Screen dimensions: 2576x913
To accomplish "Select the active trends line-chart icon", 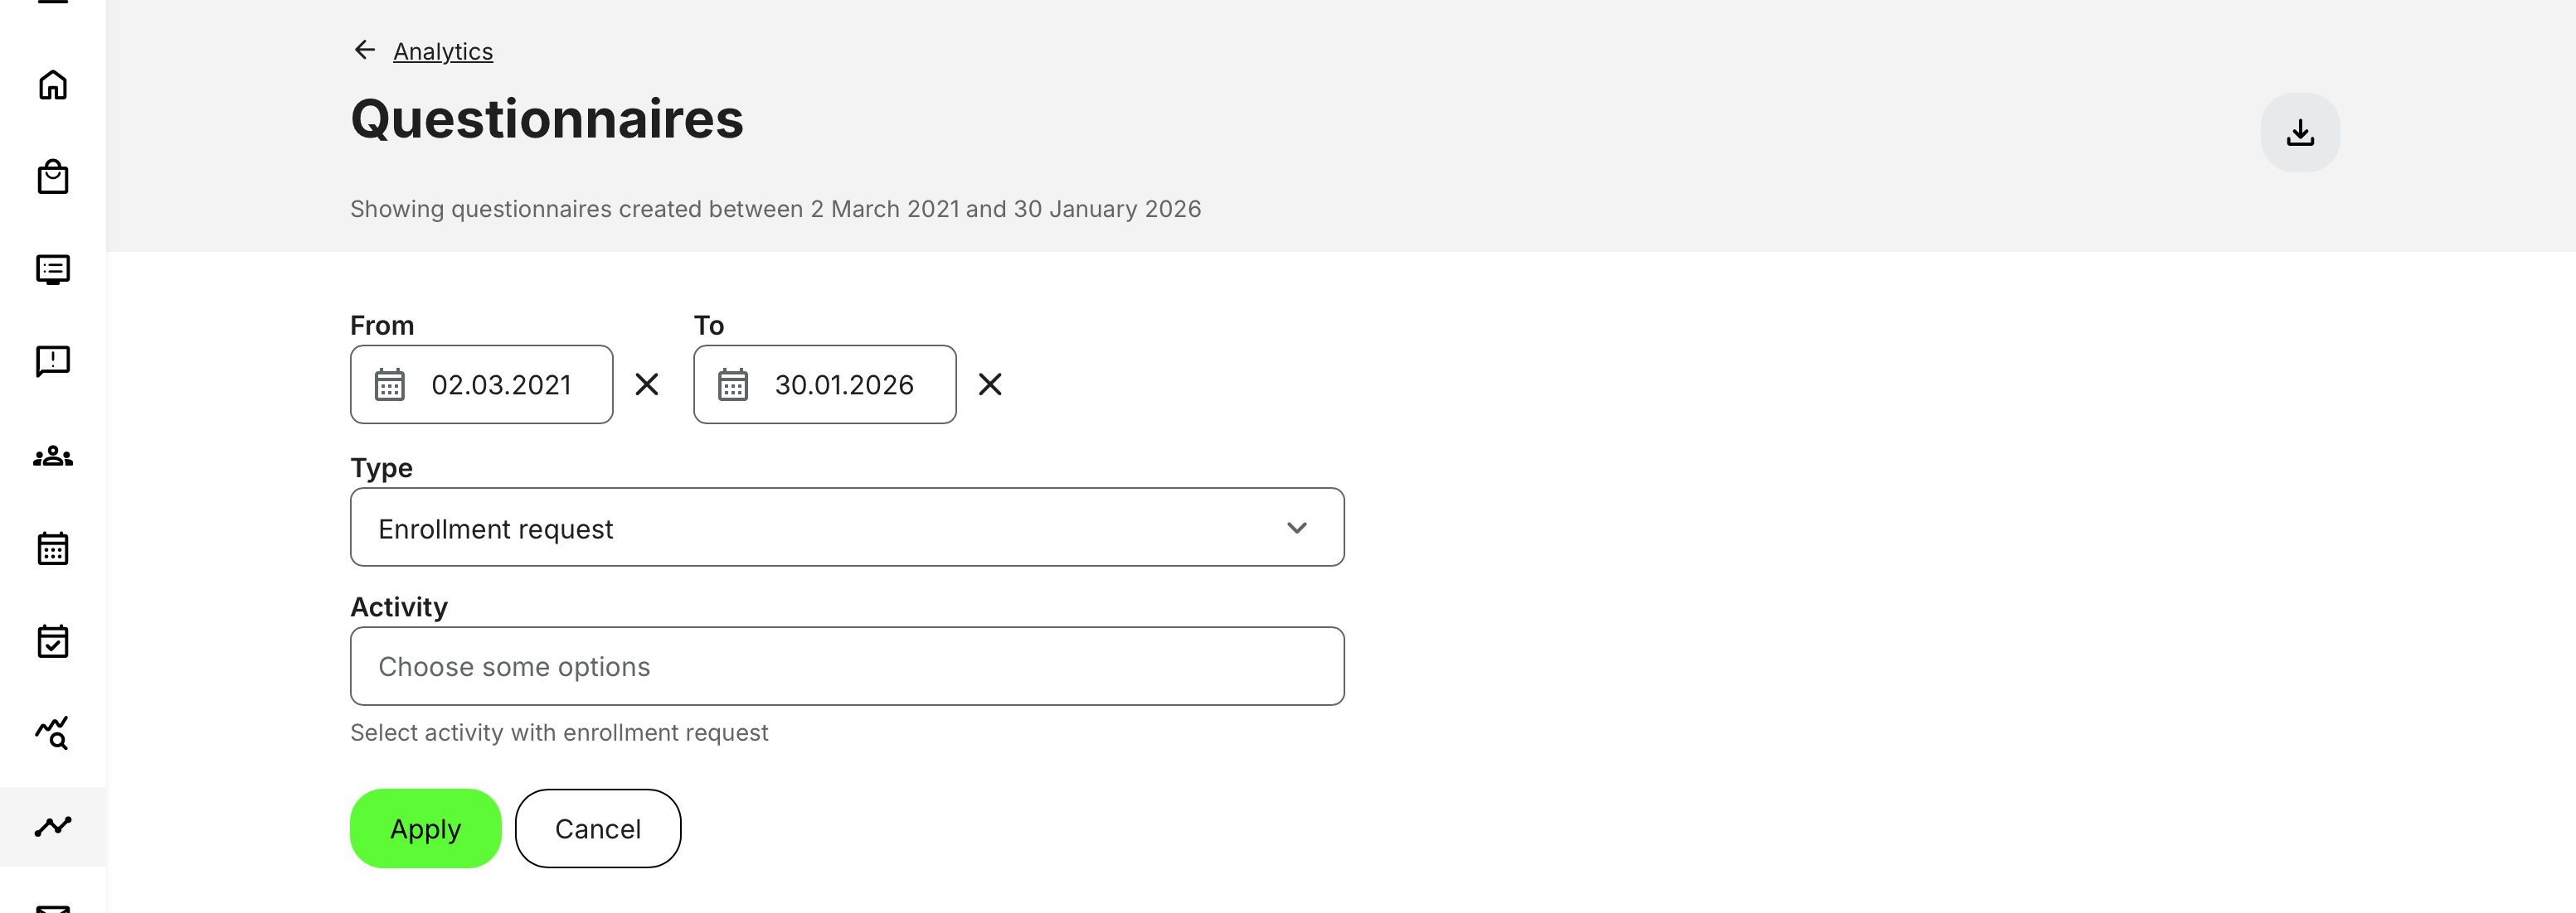I will [x=54, y=826].
